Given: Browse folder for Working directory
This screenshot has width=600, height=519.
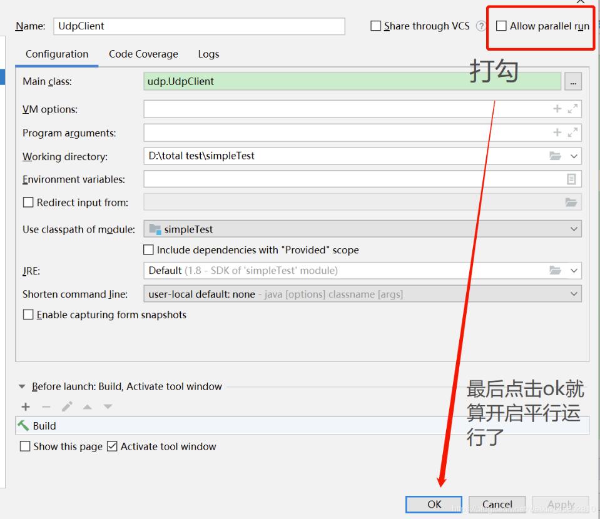Looking at the screenshot, I should pyautogui.click(x=555, y=156).
